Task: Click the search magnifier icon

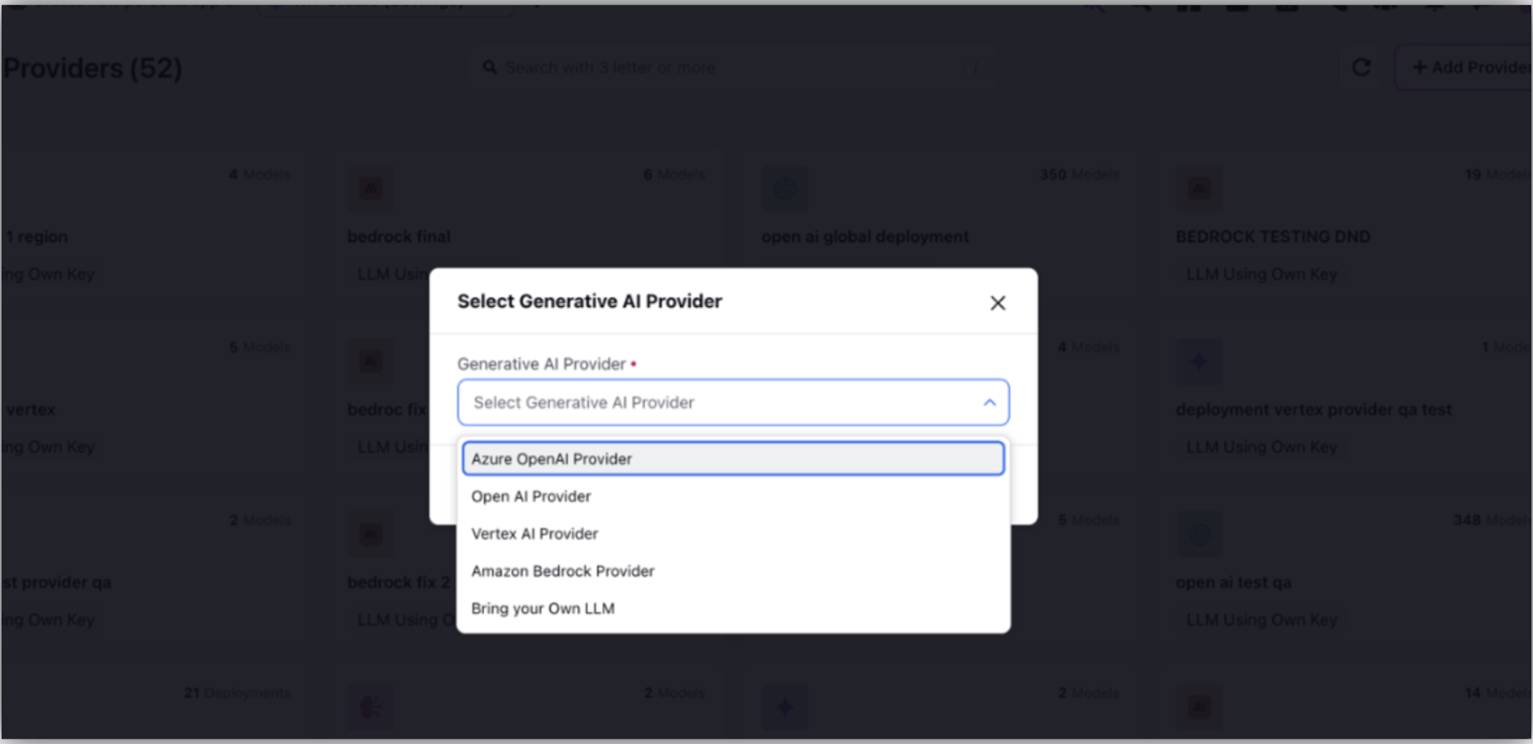Action: click(x=490, y=67)
